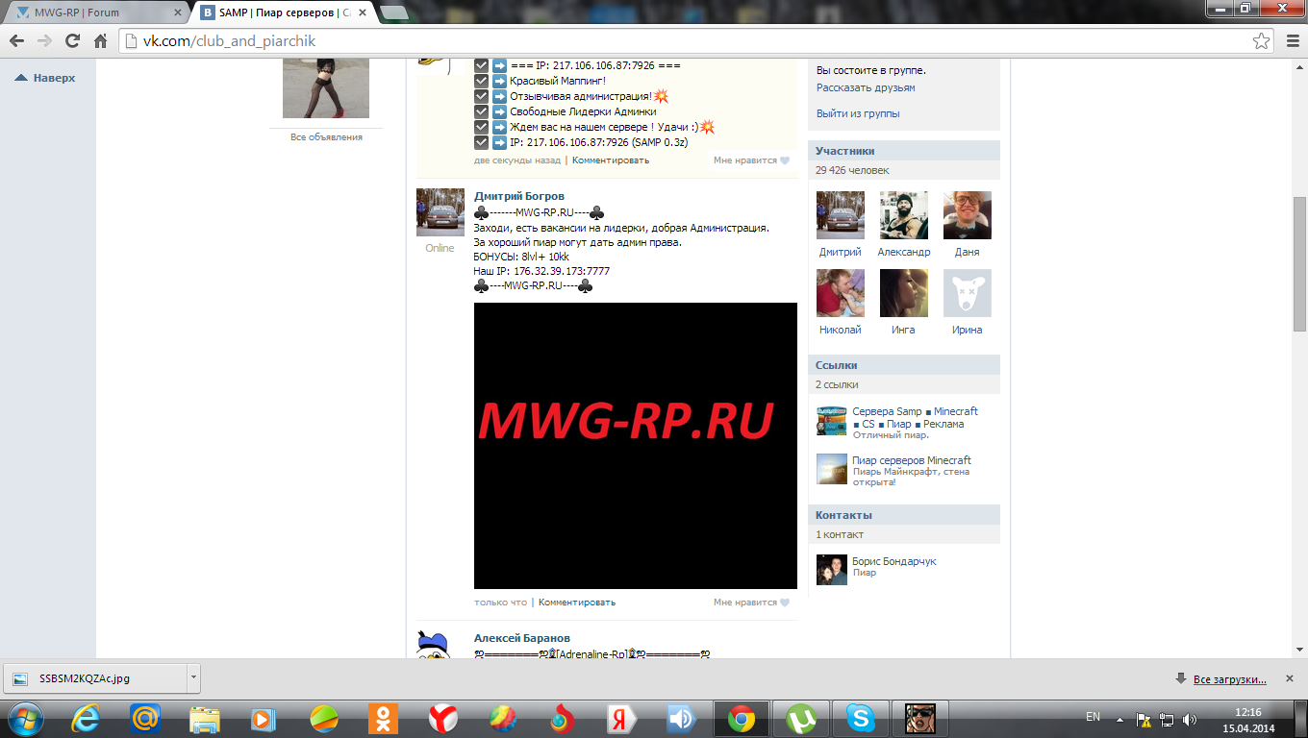Open the MWG-RP.RU black image
Image resolution: width=1308 pixels, height=738 pixels.
636,446
